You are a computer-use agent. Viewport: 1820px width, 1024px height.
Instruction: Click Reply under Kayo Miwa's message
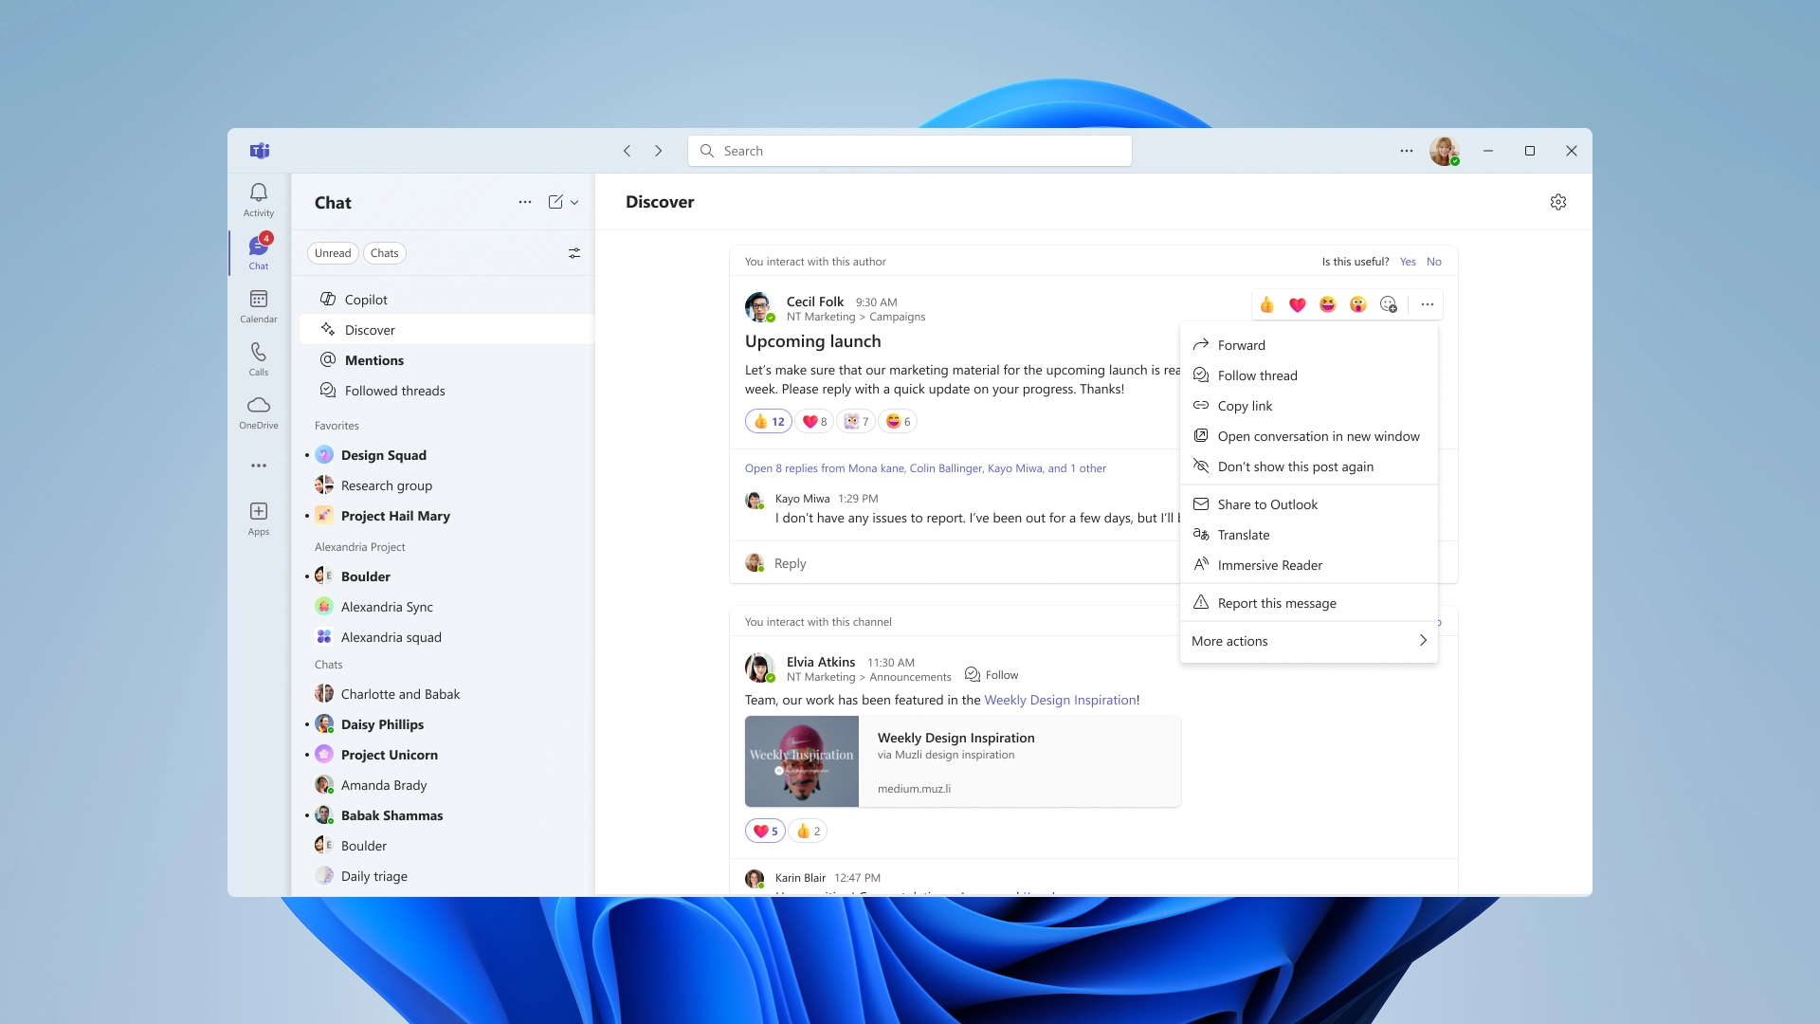click(790, 562)
